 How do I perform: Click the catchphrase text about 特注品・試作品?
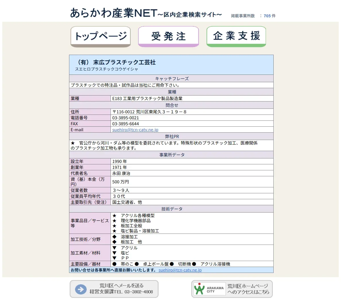point(125,85)
